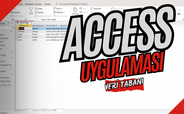Open Yardım ribbon tab
This screenshot has height=114, width=184.
[x=47, y=4]
